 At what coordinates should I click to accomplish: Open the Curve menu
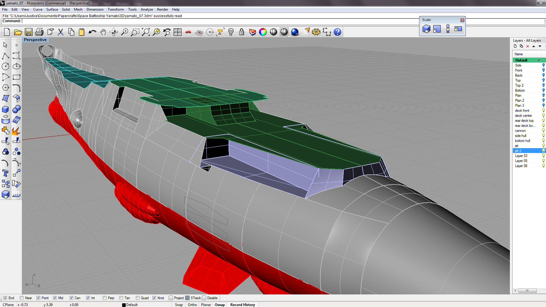tap(38, 9)
